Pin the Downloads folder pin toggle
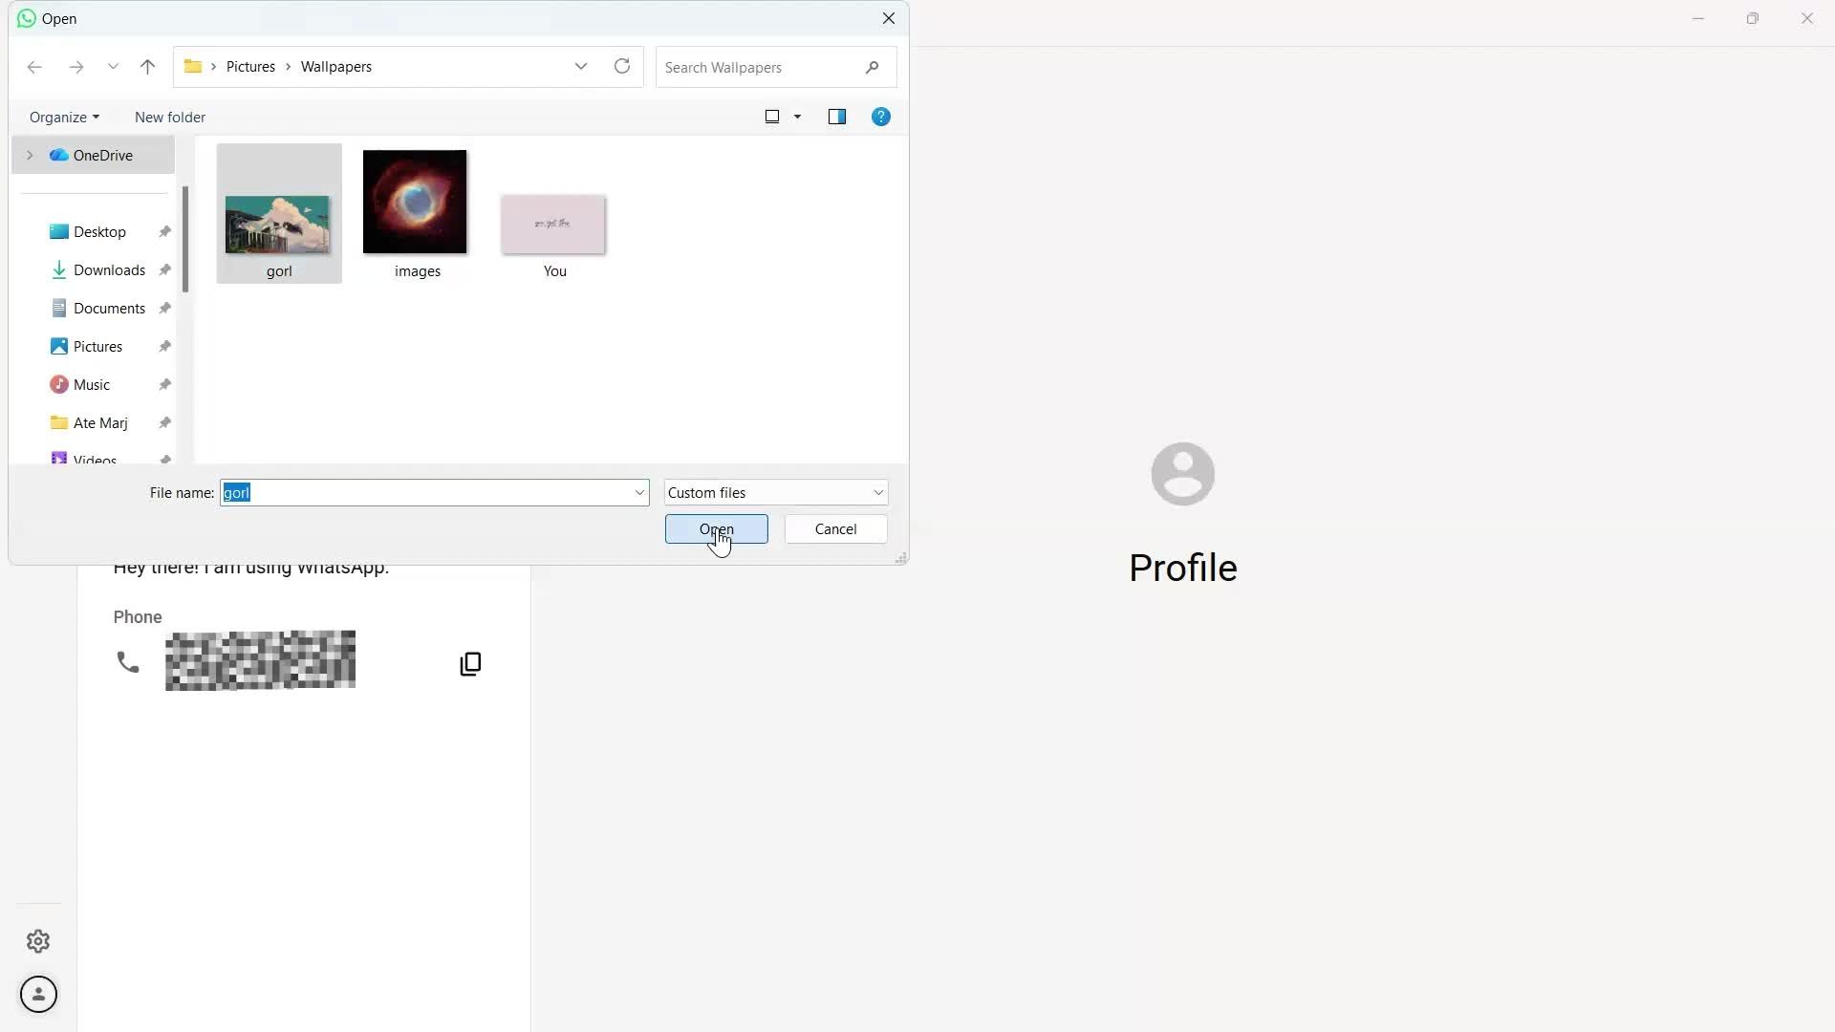The height and width of the screenshot is (1032, 1835). click(x=164, y=269)
